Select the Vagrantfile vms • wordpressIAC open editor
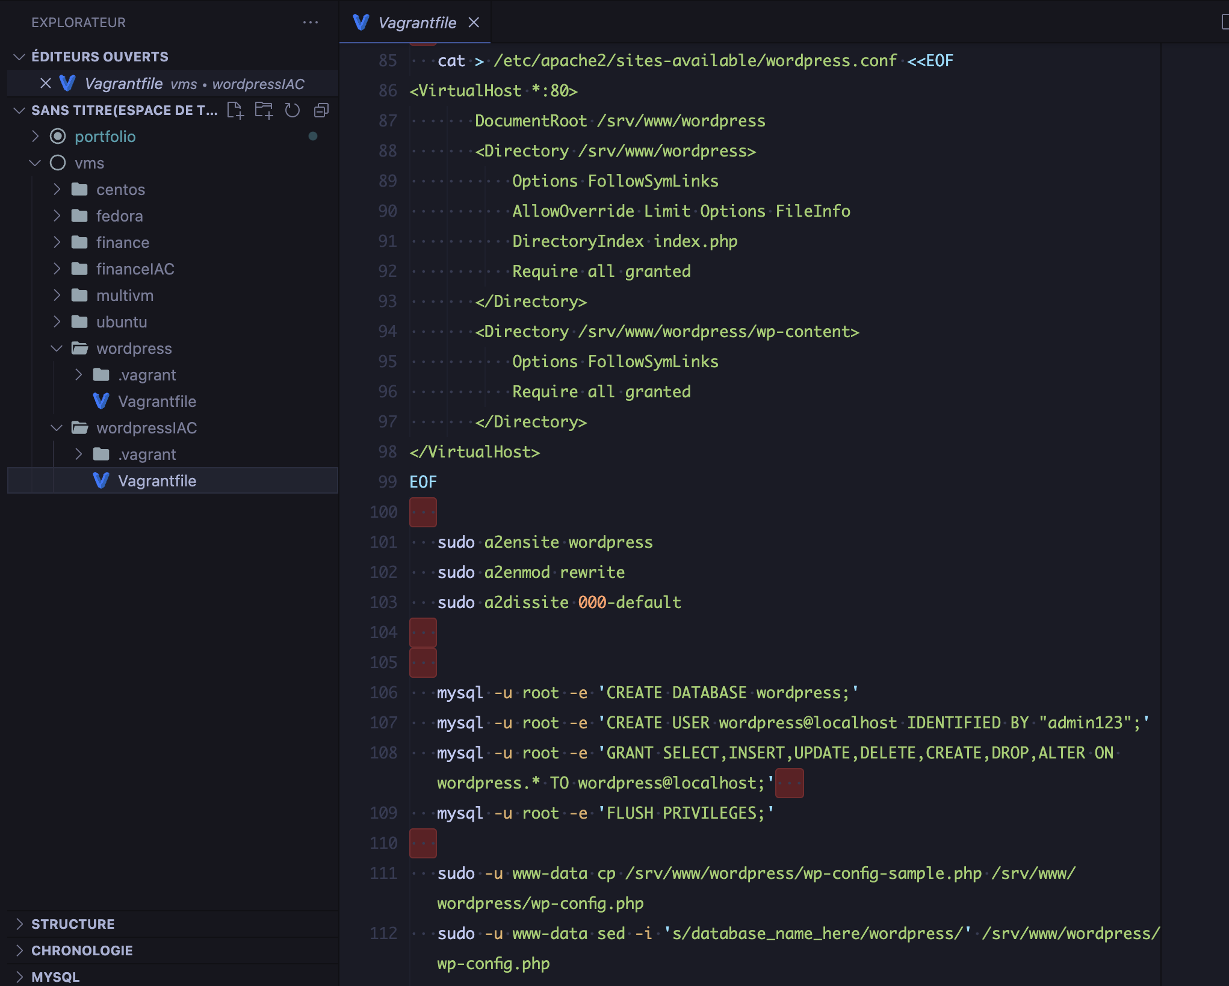 (173, 83)
